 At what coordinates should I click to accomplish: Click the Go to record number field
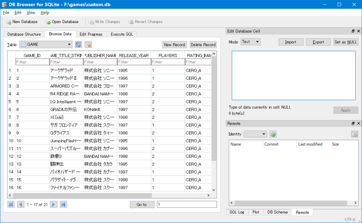pyautogui.click(x=187, y=204)
